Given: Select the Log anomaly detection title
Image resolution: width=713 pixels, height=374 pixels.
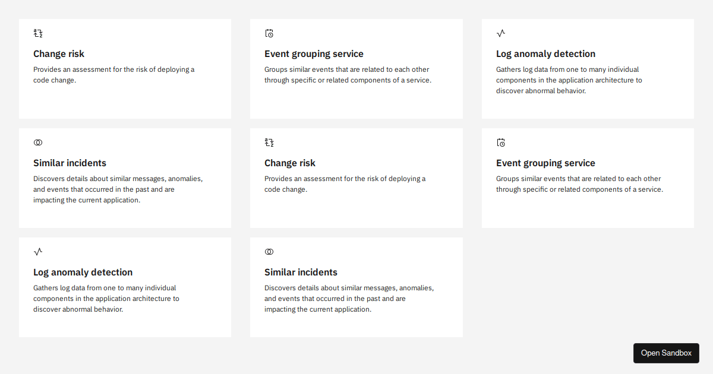Looking at the screenshot, I should click(x=545, y=53).
